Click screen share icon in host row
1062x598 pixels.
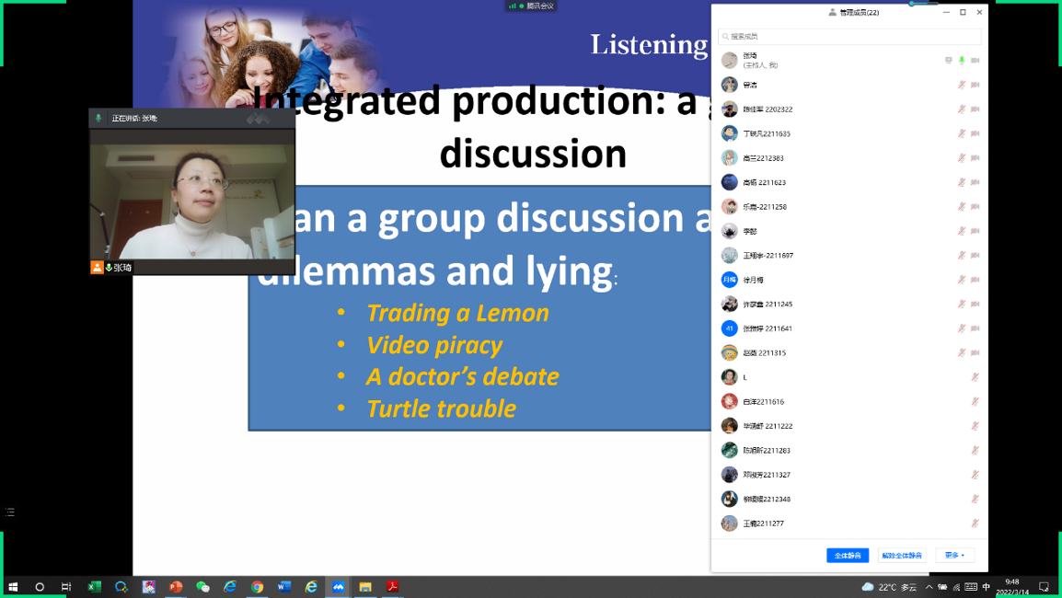pos(949,61)
